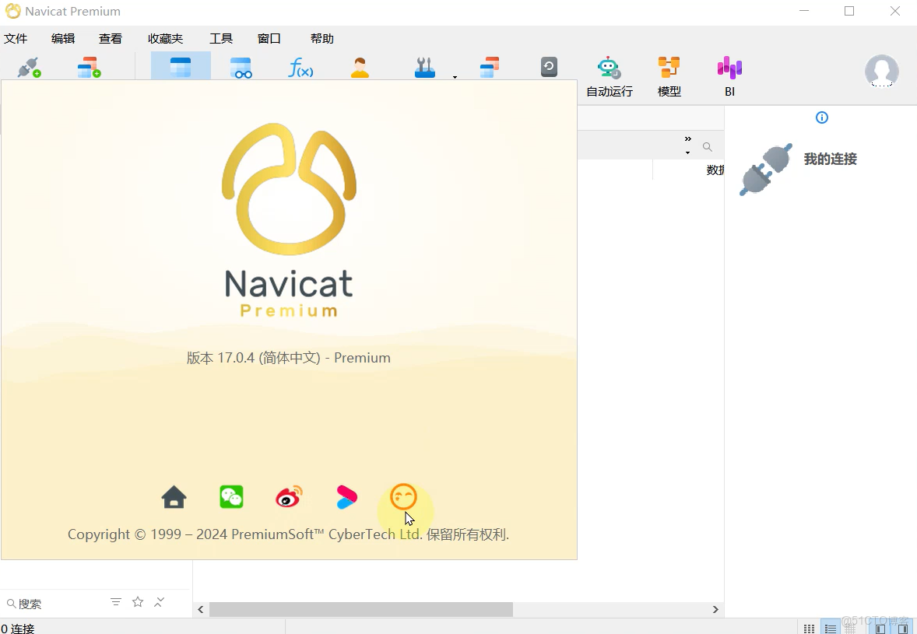Collapse all items with the collapse arrows icon
The width and height of the screenshot is (917, 634).
tap(159, 602)
